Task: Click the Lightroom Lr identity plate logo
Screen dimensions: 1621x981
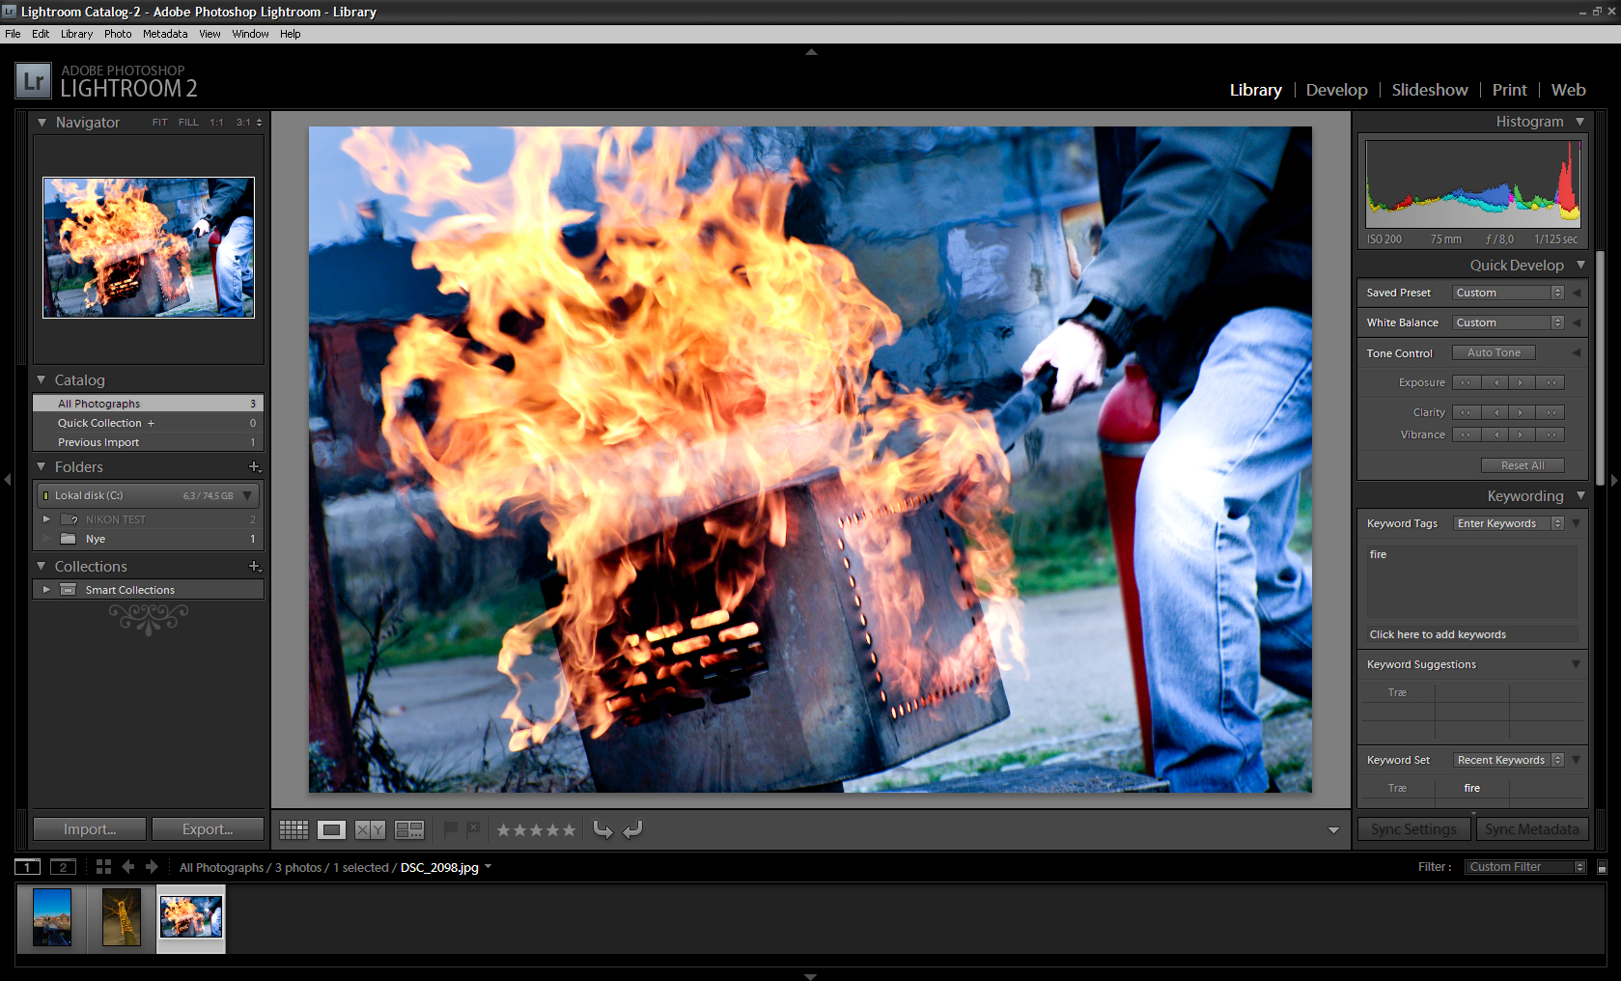Action: (33, 80)
